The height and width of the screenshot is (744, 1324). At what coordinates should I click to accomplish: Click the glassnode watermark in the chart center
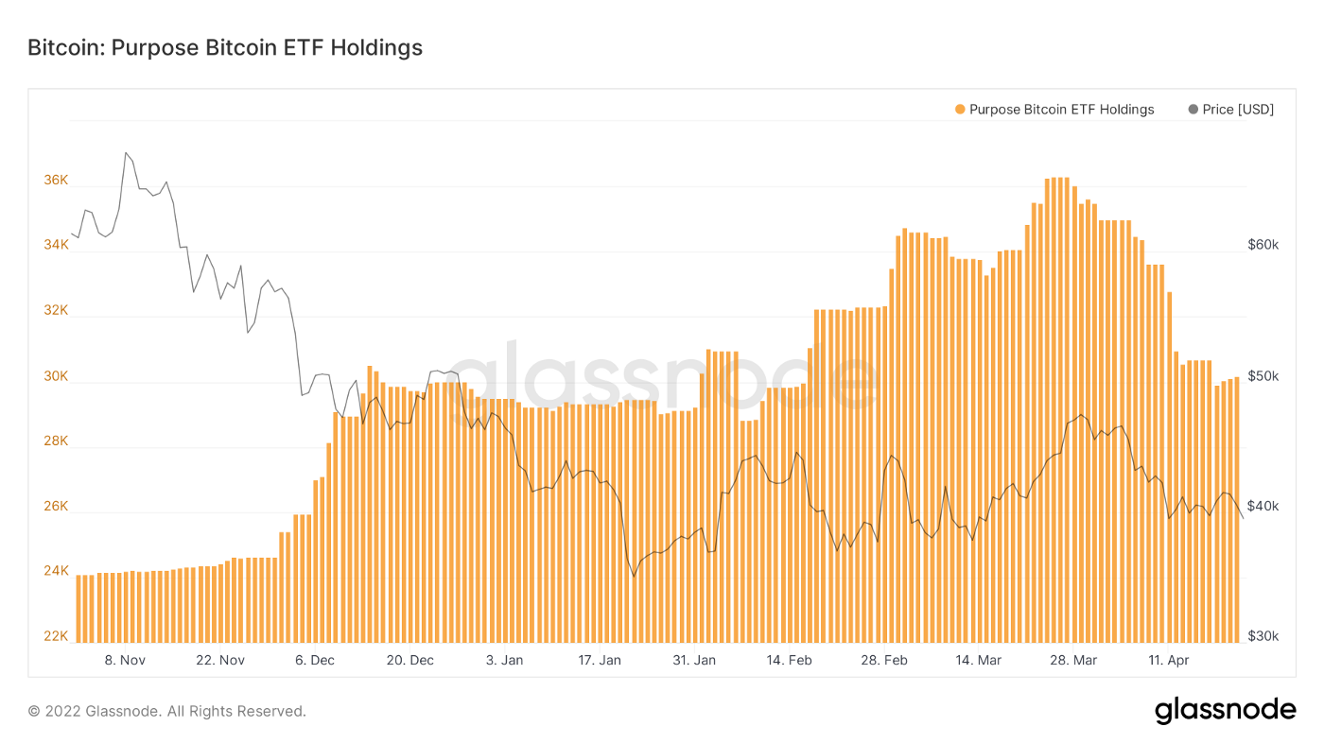pos(662,381)
